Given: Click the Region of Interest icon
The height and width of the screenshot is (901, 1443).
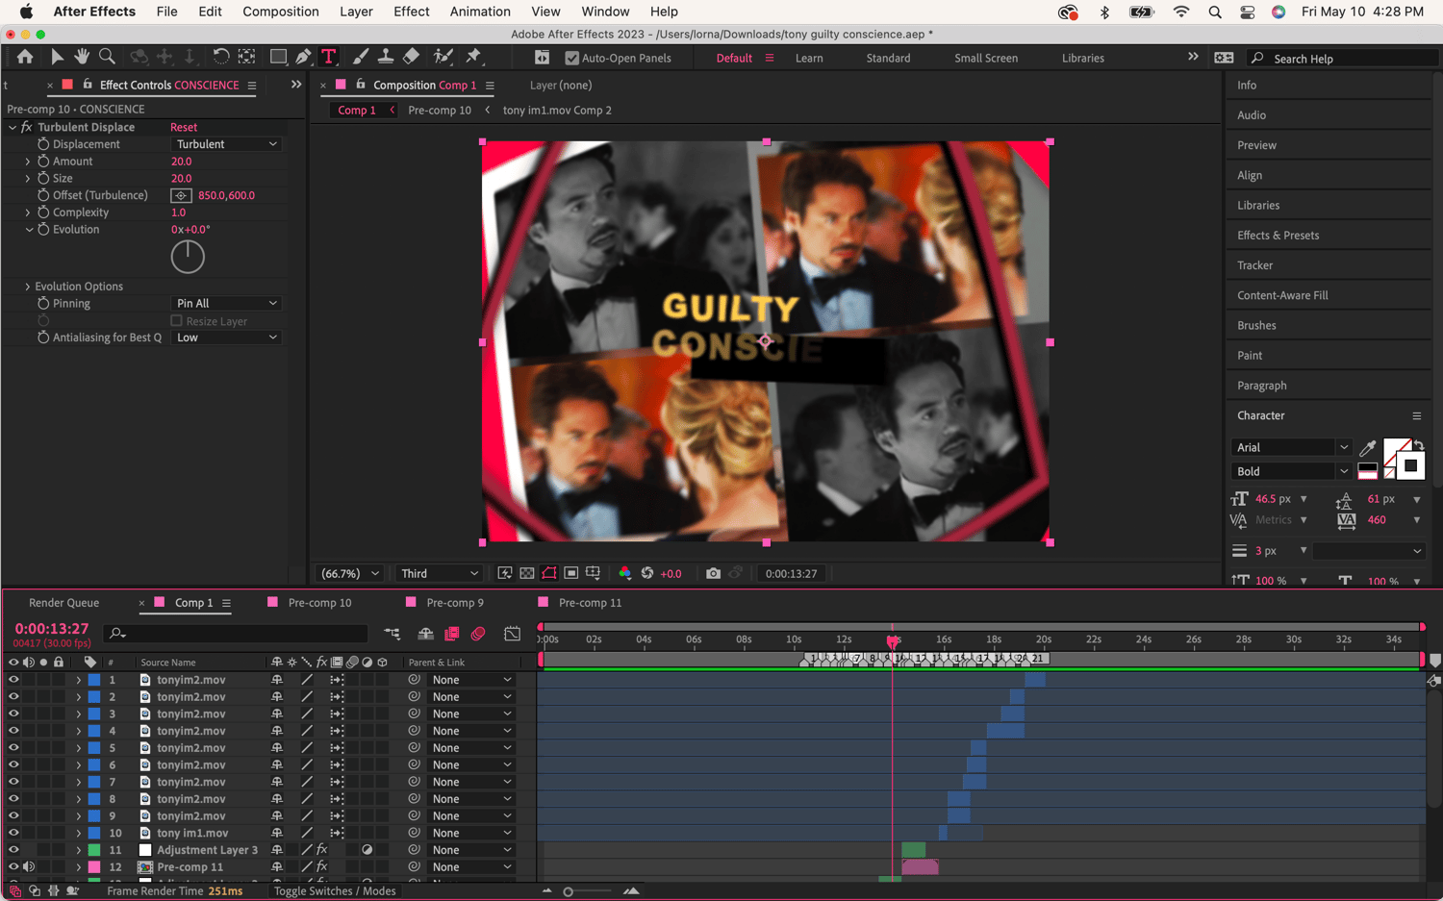Looking at the screenshot, I should click(x=571, y=573).
